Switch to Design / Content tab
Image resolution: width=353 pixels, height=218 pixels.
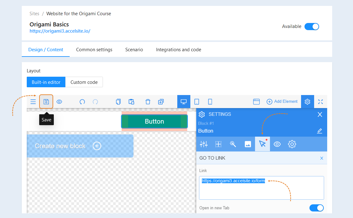click(46, 50)
